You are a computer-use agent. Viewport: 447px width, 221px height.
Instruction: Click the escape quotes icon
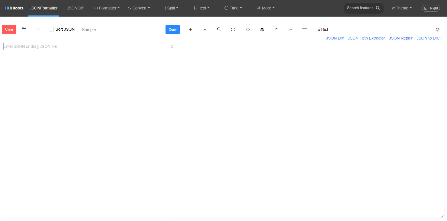coord(276,29)
